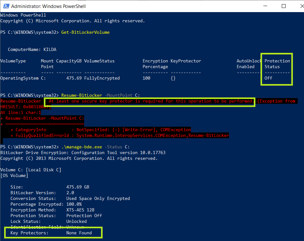Click the 'Used Space Only Encrypted' value
Screen dimensions: 304x241
pyautogui.click(x=98, y=199)
